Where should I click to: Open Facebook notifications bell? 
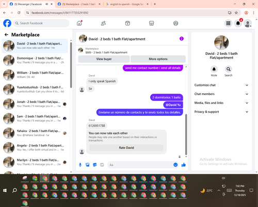pyautogui.click(x=238, y=23)
